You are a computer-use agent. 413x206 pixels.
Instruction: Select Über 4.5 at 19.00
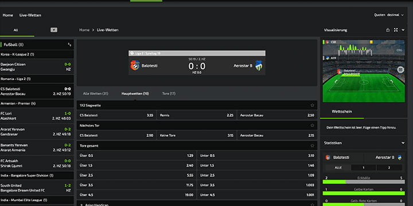(x=137, y=195)
